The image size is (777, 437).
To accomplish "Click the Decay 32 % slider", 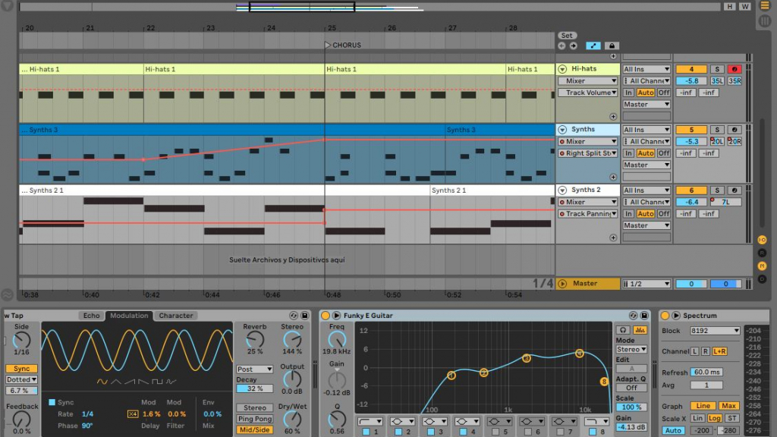I will pyautogui.click(x=255, y=389).
